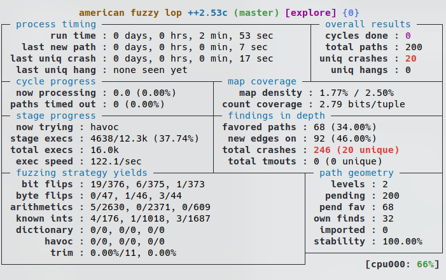Click the 'cycle progress' section header

pos(56,81)
